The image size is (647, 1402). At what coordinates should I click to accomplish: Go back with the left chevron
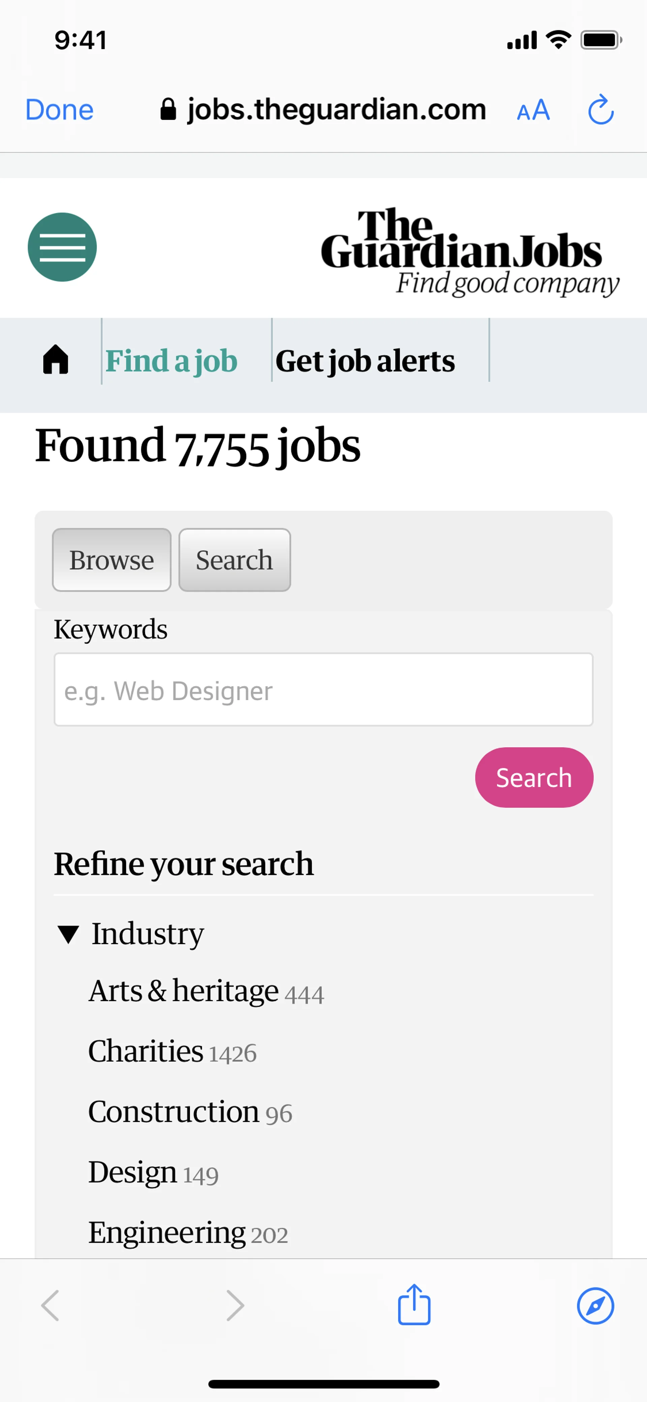tap(50, 1305)
